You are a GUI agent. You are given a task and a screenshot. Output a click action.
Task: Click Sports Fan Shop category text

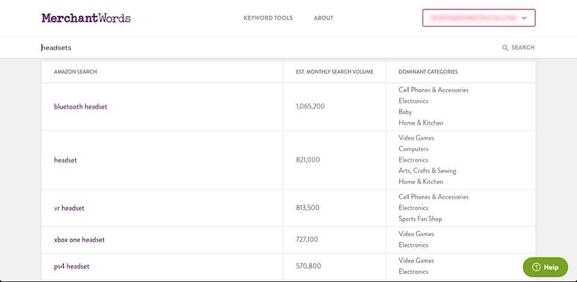[420, 219]
